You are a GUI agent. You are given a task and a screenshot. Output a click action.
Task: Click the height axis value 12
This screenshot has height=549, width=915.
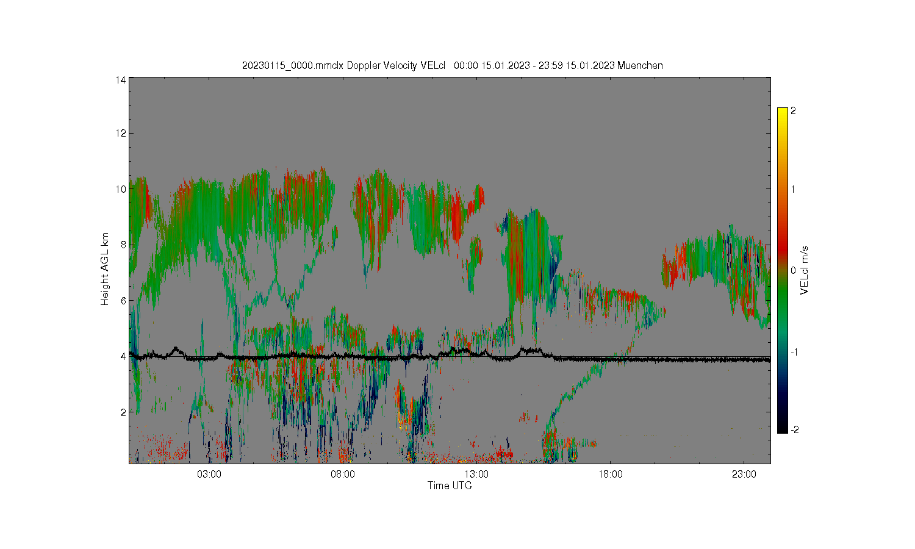point(121,133)
